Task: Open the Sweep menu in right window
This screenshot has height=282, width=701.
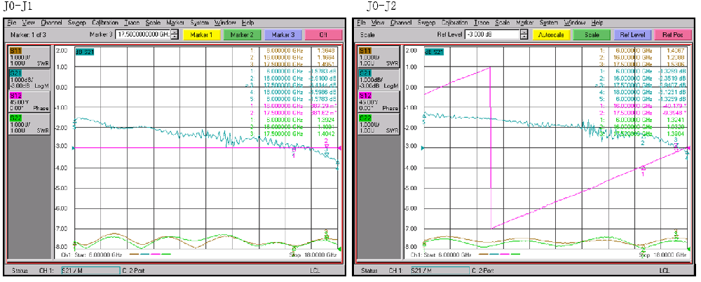Action: (x=426, y=22)
